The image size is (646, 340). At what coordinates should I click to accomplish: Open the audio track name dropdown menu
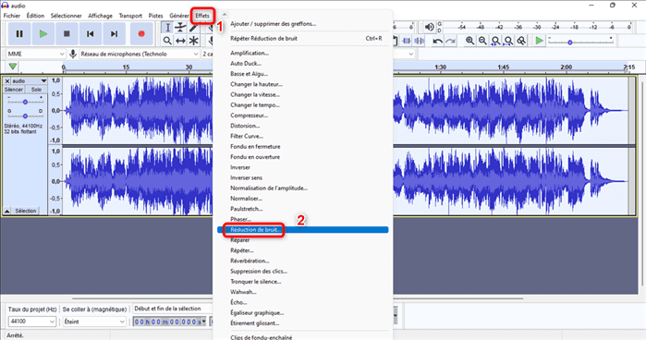click(x=29, y=81)
